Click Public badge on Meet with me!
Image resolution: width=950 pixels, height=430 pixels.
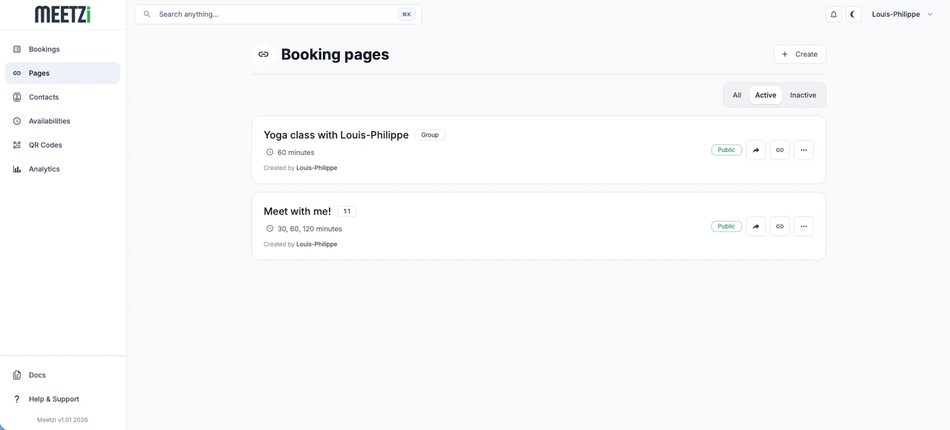click(726, 226)
